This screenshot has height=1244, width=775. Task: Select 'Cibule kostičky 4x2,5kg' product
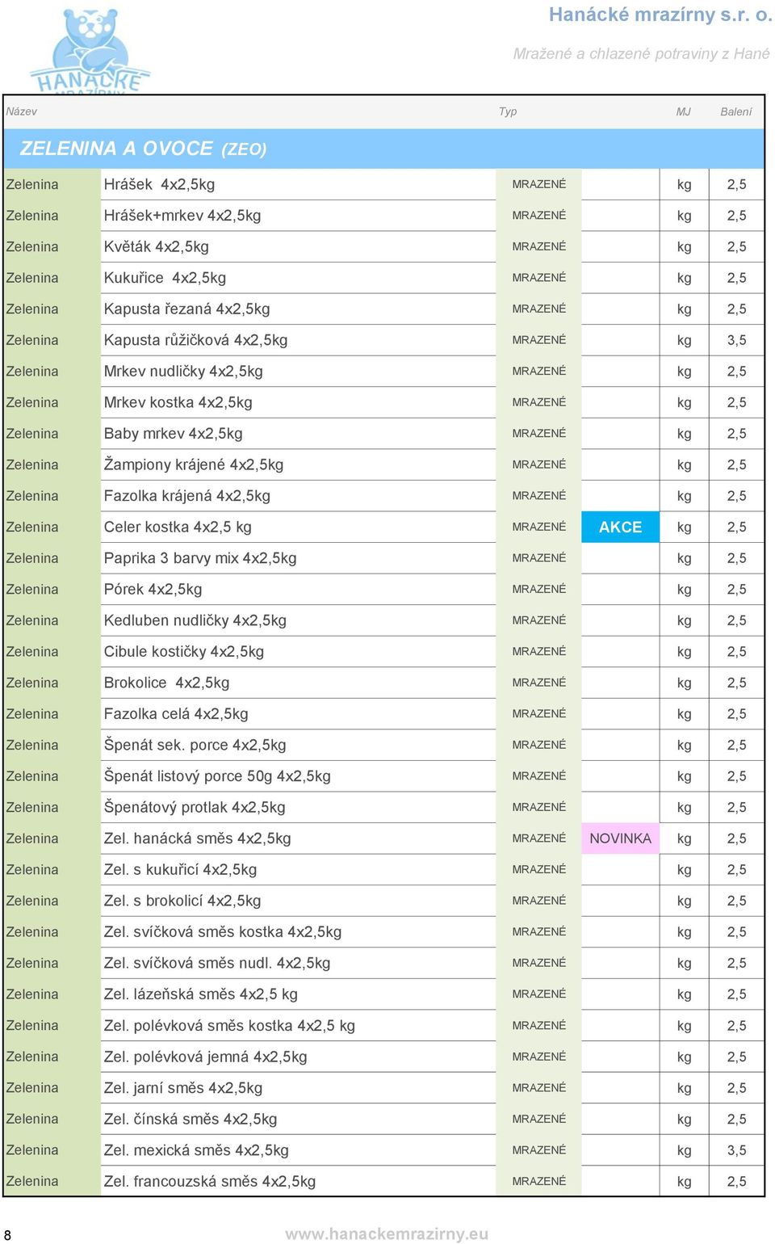[184, 651]
